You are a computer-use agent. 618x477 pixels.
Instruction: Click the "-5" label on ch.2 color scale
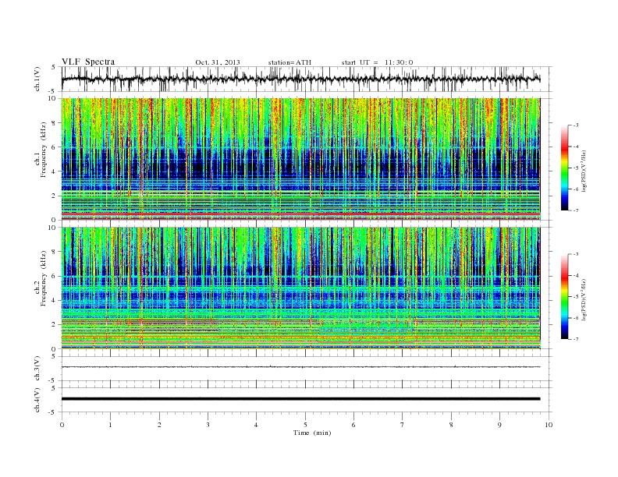[575, 297]
